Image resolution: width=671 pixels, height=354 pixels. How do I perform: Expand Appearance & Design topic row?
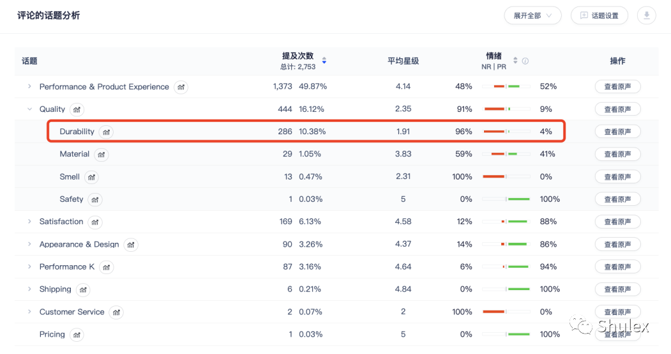pyautogui.click(x=29, y=244)
